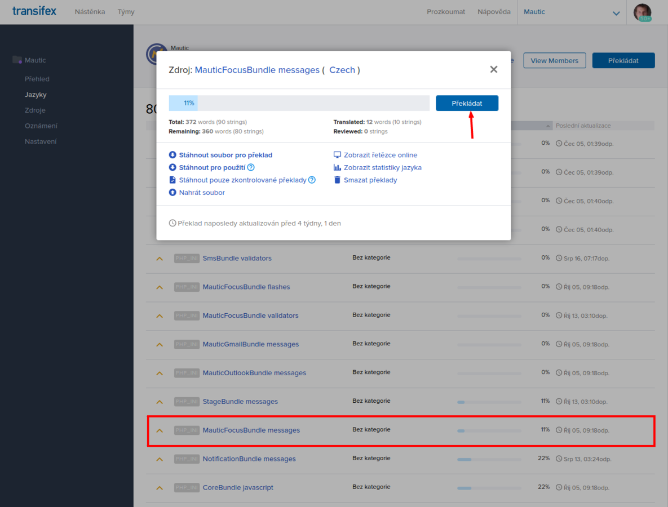This screenshot has width=668, height=507.
Task: Click the transifex logo
Action: [x=34, y=11]
